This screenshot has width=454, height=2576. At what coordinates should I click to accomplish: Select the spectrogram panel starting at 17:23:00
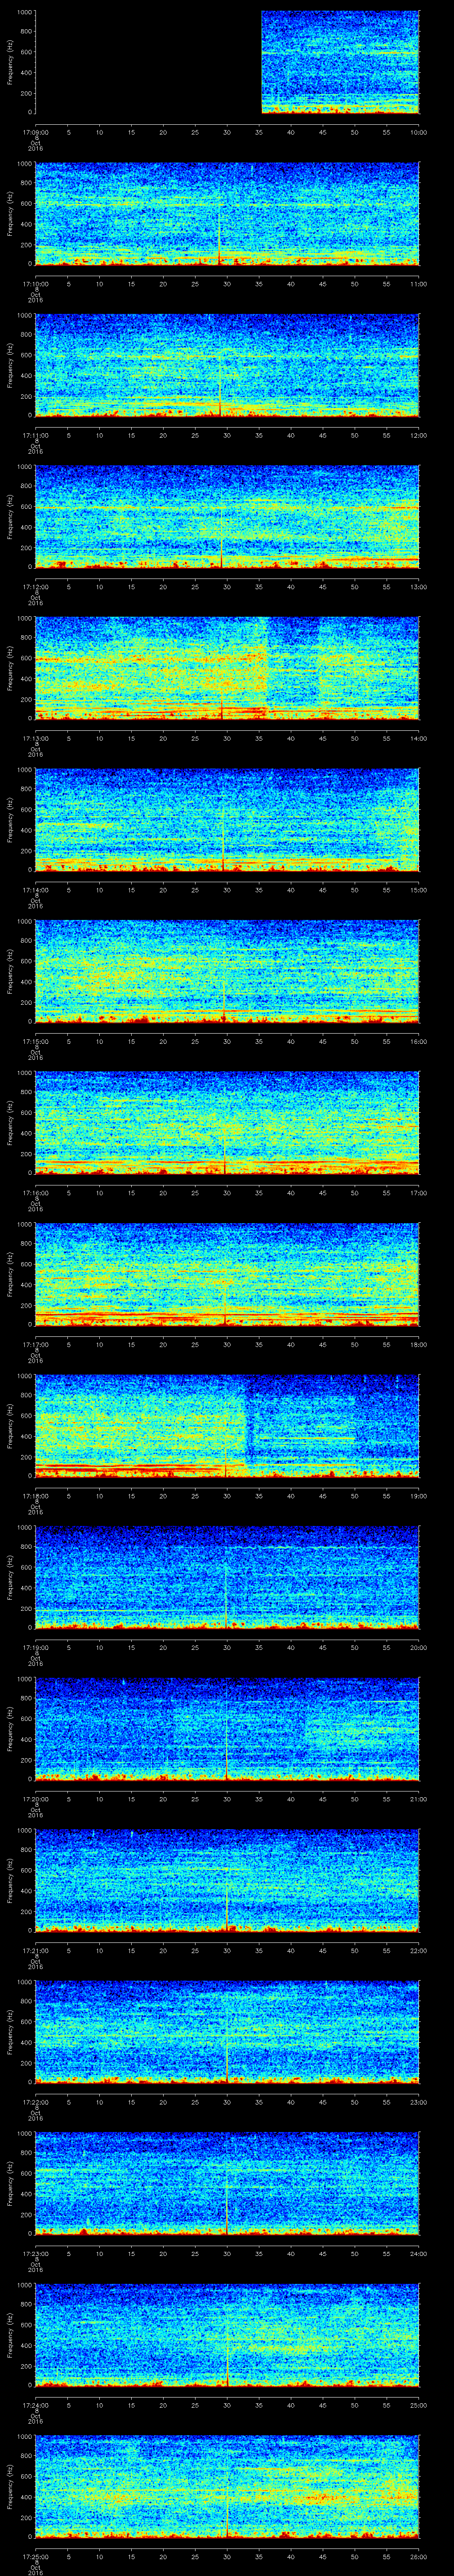click(227, 2183)
